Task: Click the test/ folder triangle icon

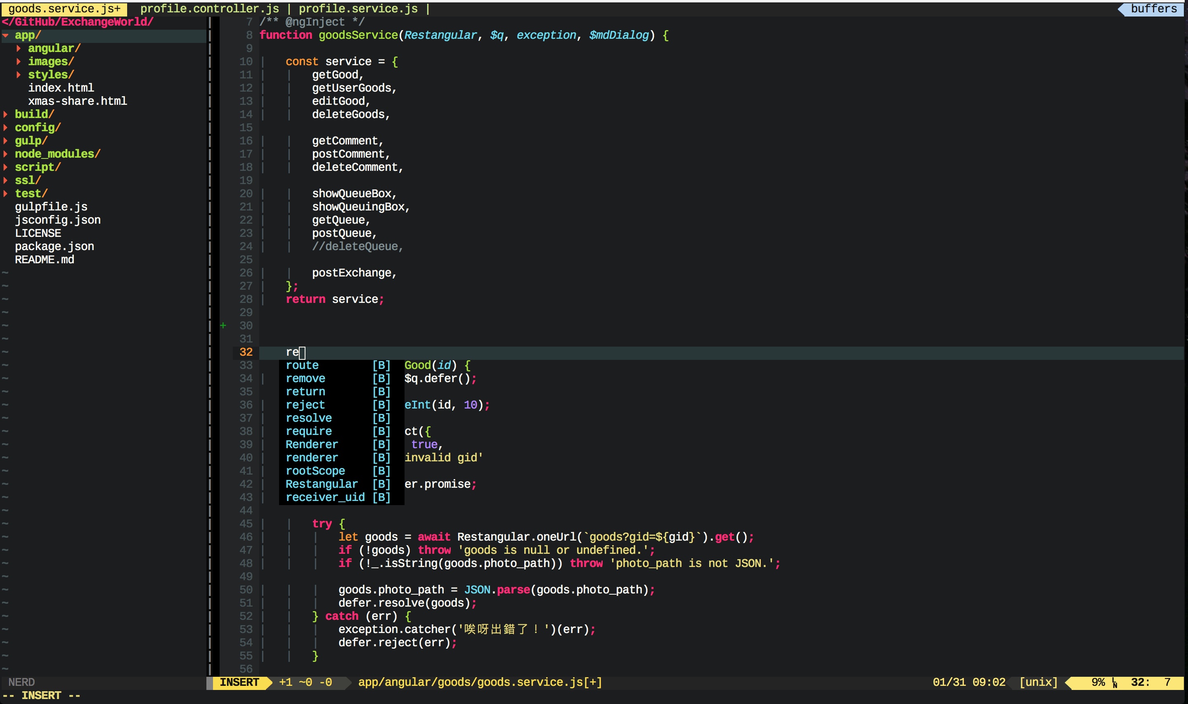Action: click(6, 194)
